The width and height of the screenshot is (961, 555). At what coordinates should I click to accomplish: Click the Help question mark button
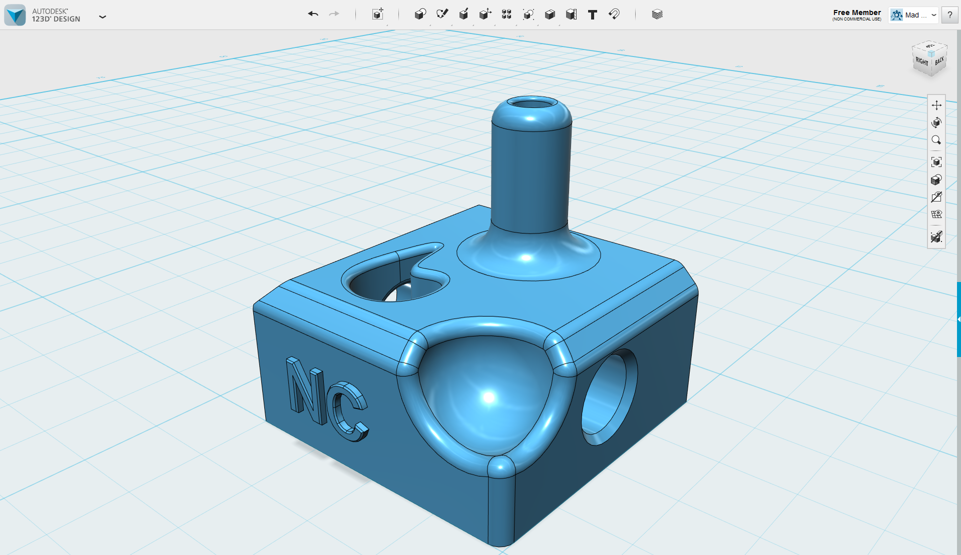[x=949, y=15]
